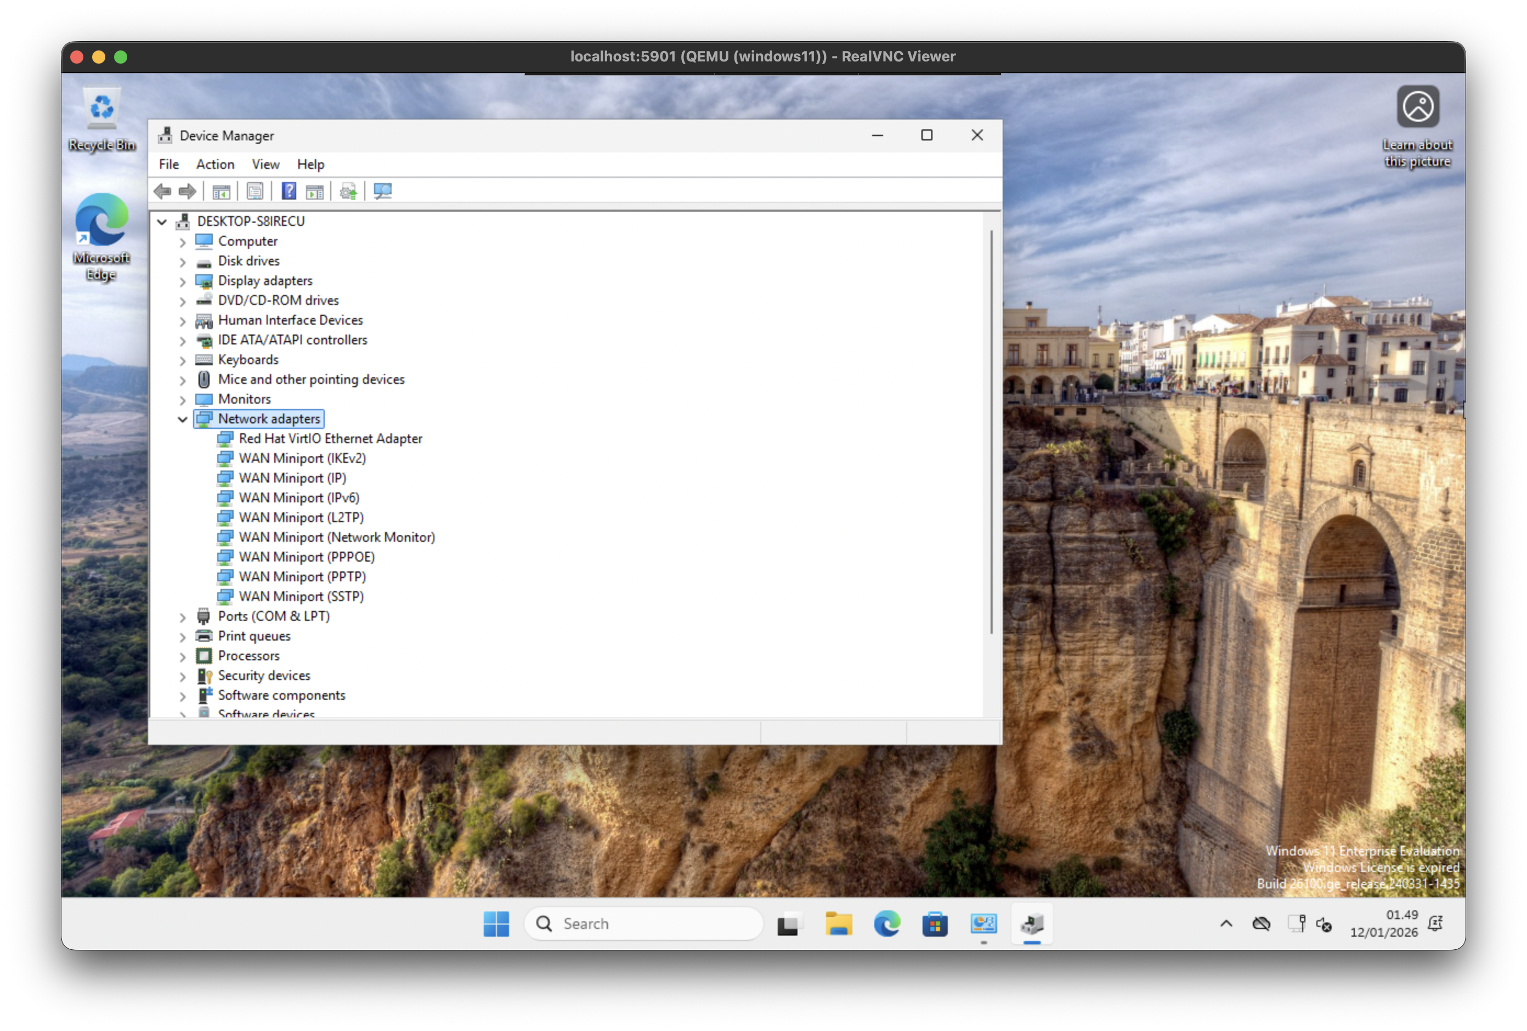This screenshot has width=1527, height=1031.
Task: Click the taskbar Search box
Action: 644,924
